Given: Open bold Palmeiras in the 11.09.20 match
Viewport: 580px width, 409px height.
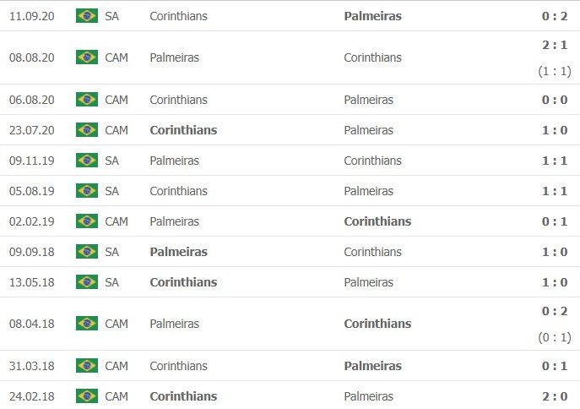Looking at the screenshot, I should 372,15.
